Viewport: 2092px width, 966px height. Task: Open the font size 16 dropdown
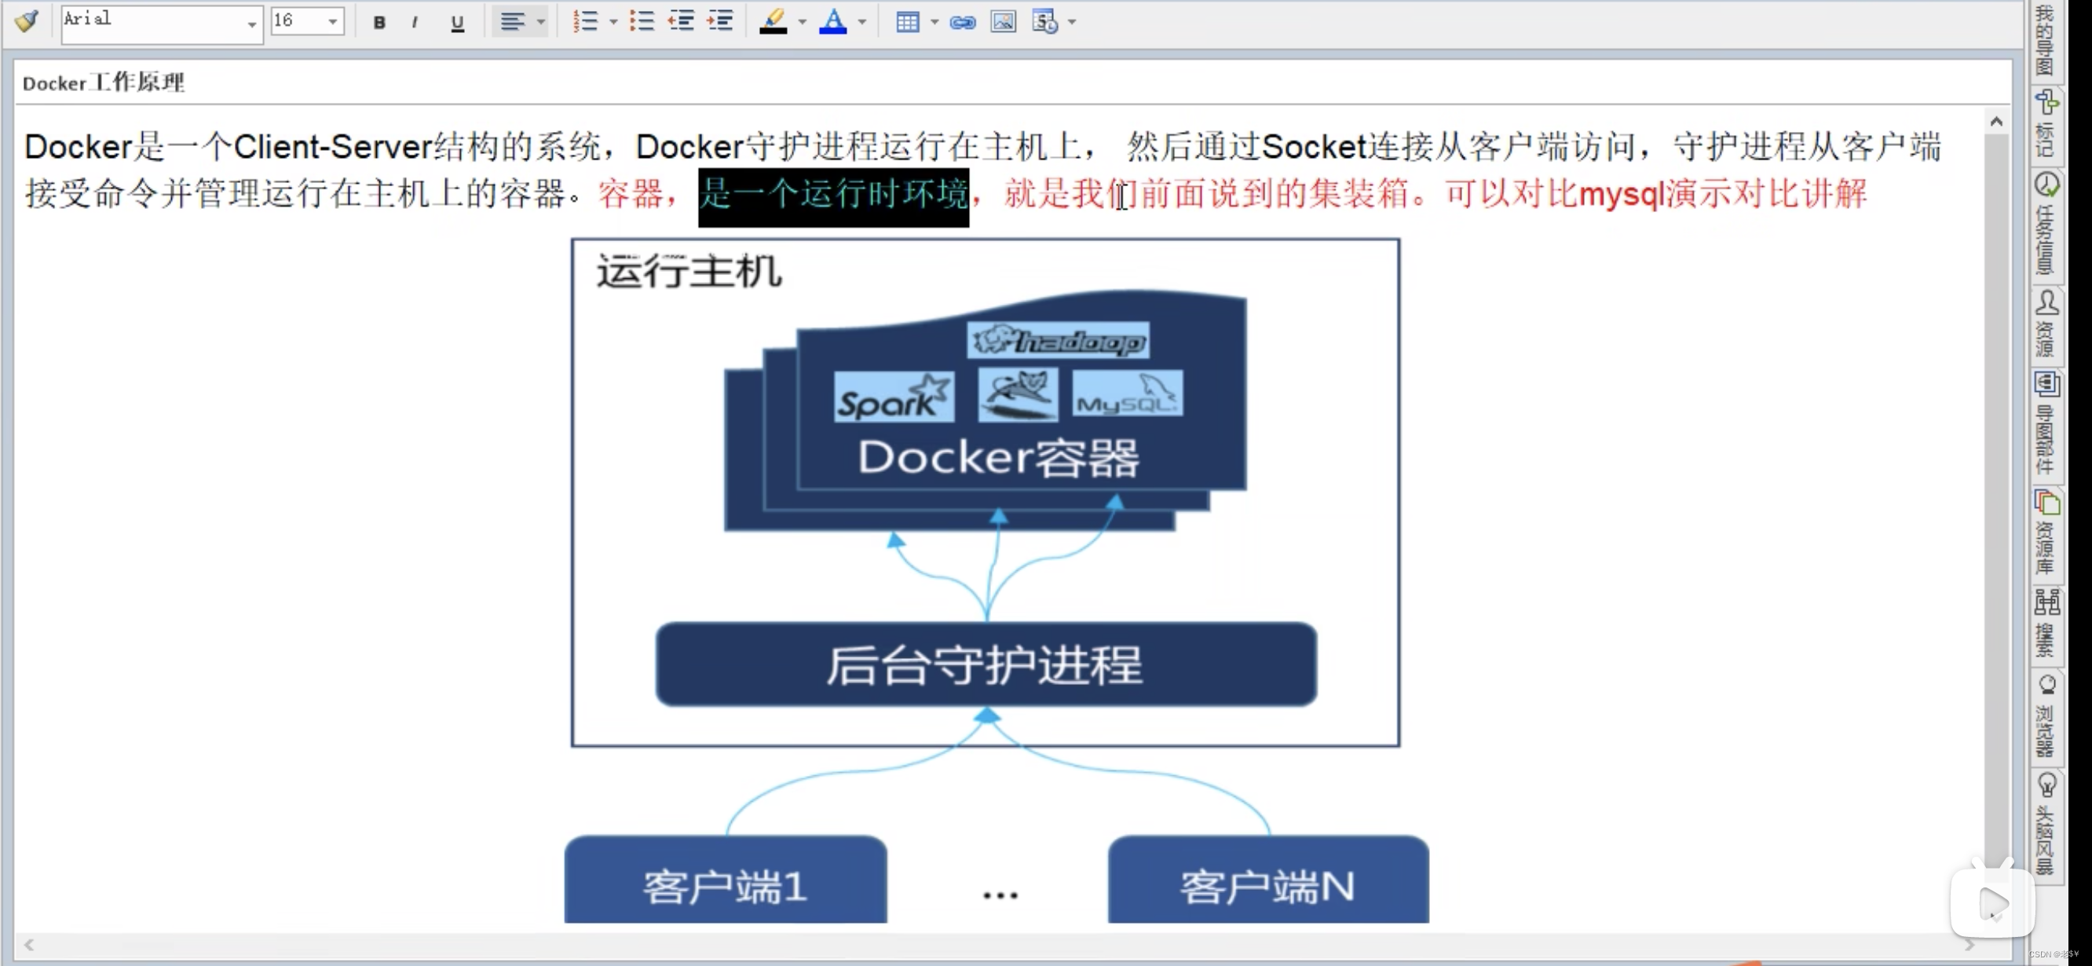tap(332, 21)
